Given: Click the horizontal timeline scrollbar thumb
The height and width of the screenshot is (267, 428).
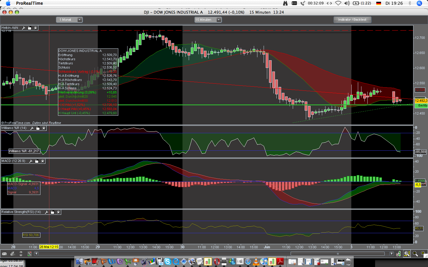Looking at the screenshot, I should [x=338, y=254].
